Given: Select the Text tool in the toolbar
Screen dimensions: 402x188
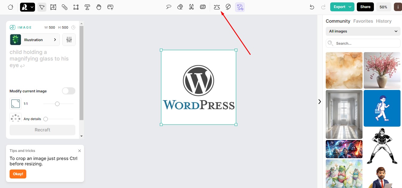Looking at the screenshot, I should click(87, 7).
